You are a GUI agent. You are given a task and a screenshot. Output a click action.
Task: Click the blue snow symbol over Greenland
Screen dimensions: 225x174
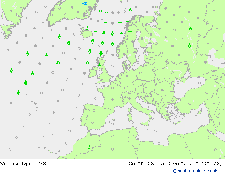pyautogui.click(x=84, y=4)
